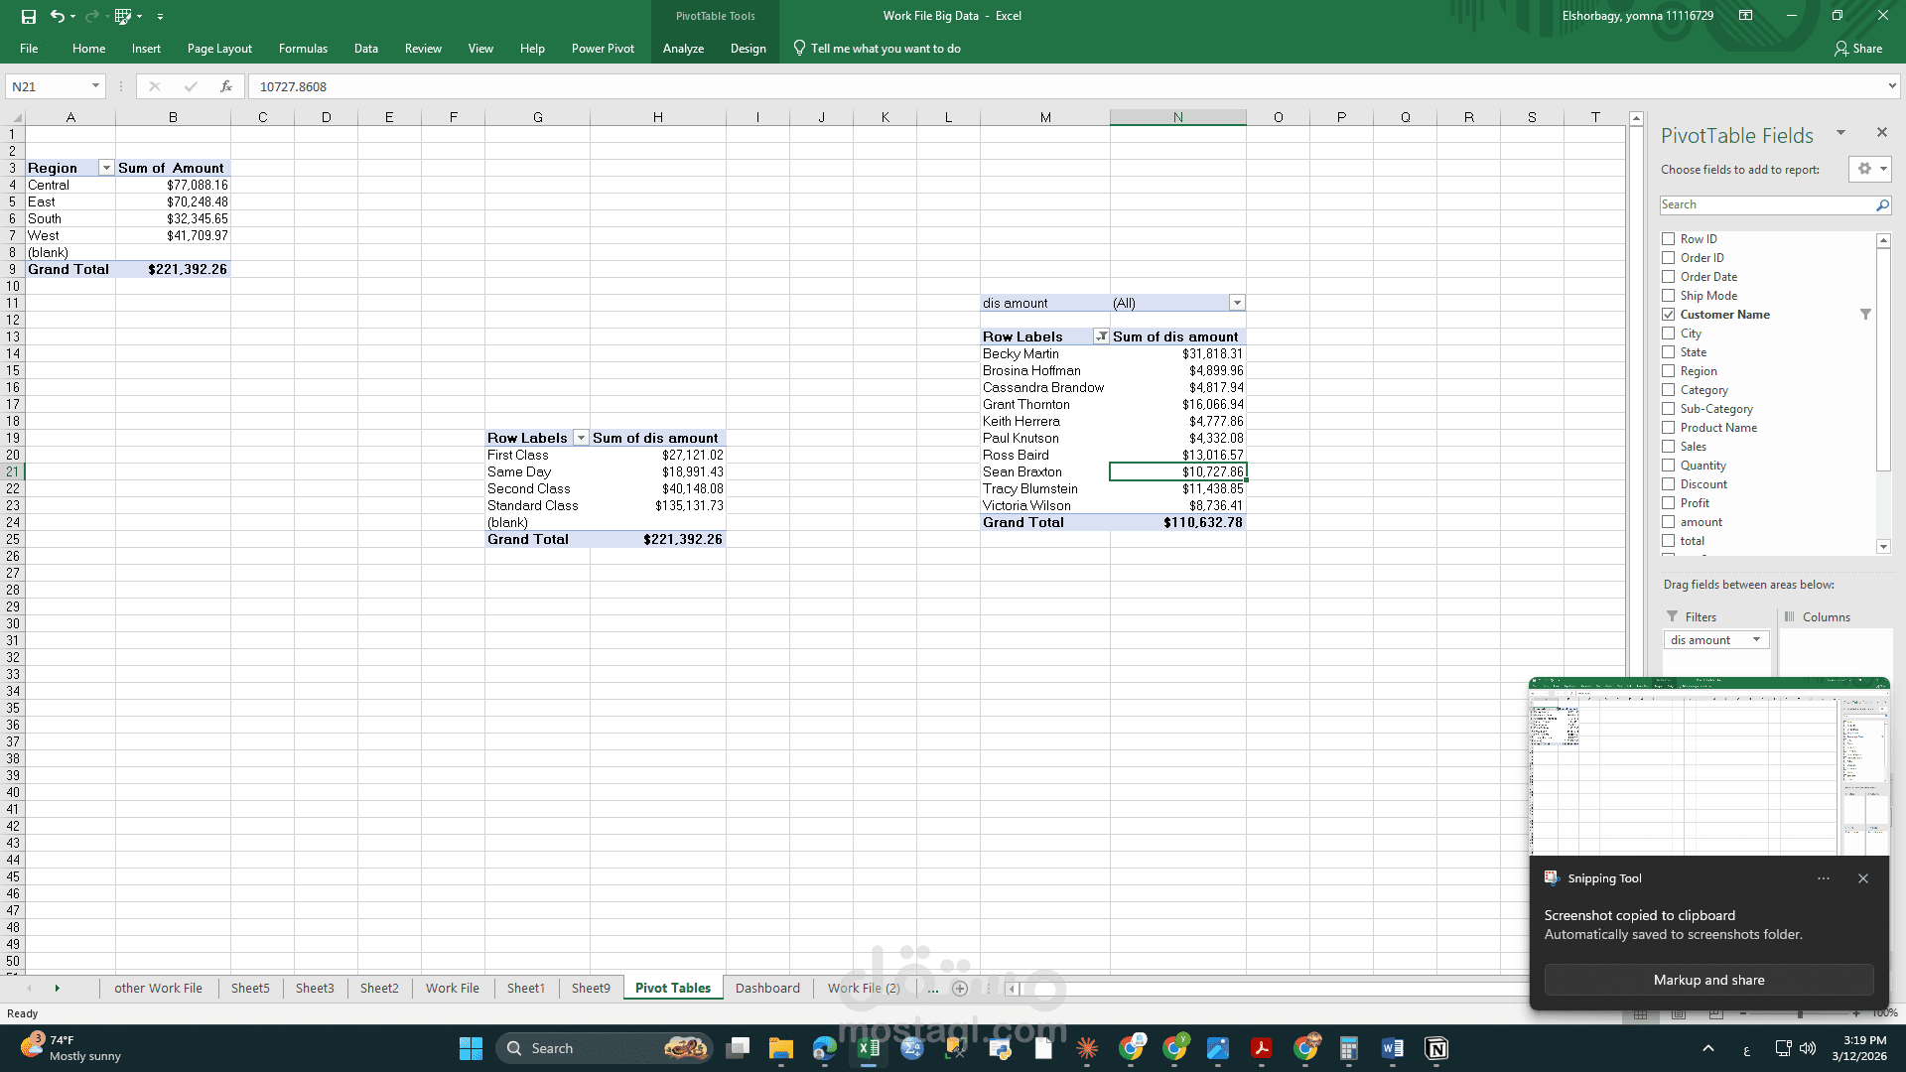1906x1072 pixels.
Task: Open the Region filter dropdown in cell A3
Action: (x=106, y=168)
